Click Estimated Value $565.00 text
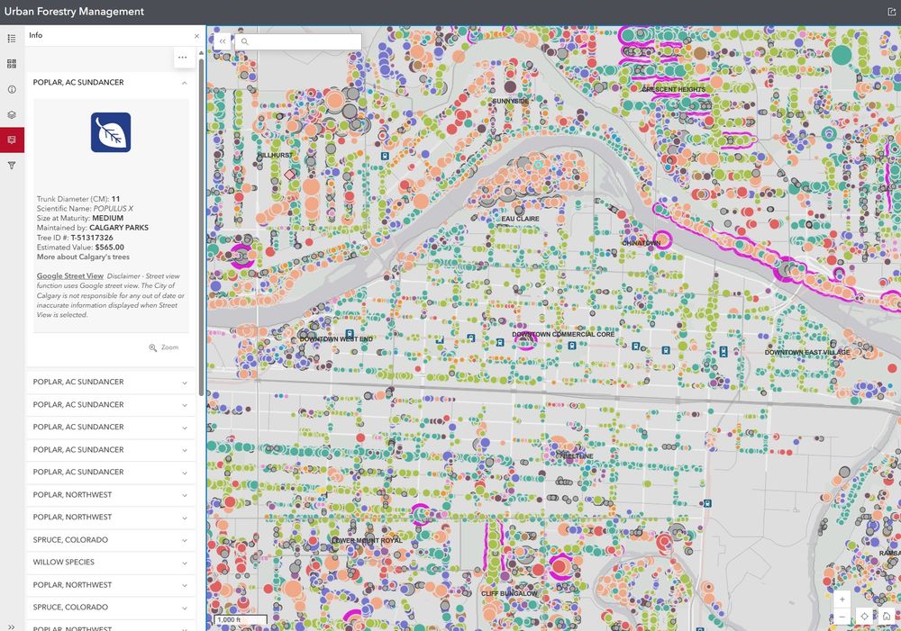901x631 pixels. point(80,248)
